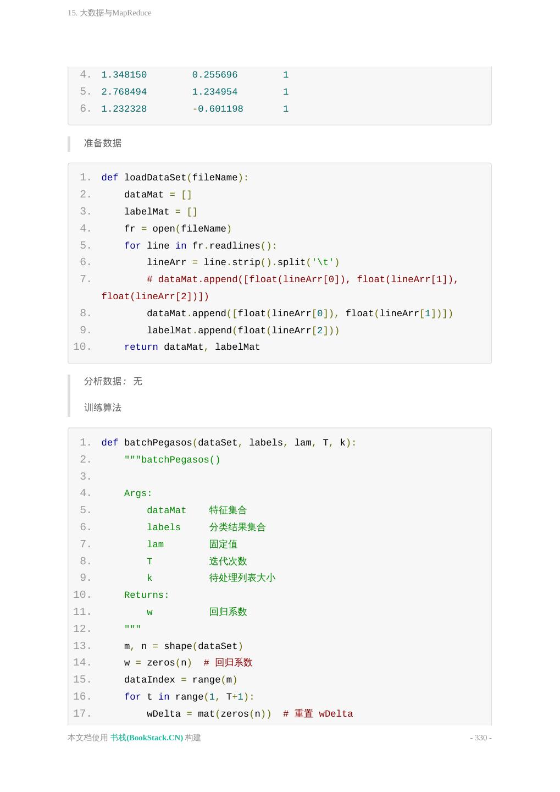Click the BookStack.CN link in footer
Image resolution: width=560 pixels, height=792 pixels.
coord(147,738)
